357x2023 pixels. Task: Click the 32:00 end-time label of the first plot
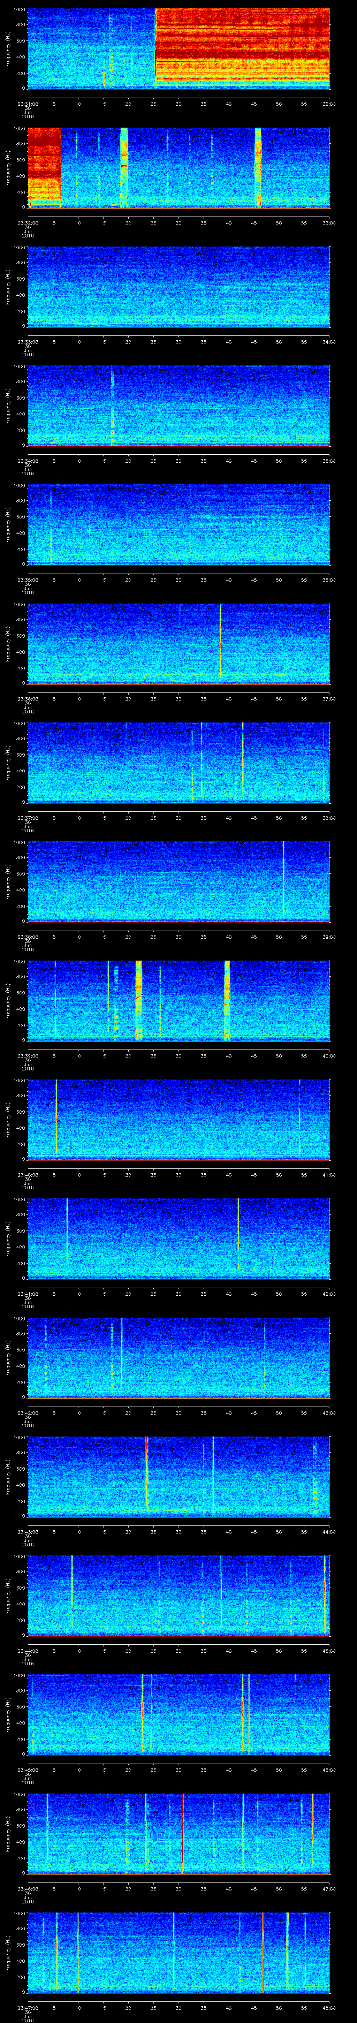click(x=329, y=104)
